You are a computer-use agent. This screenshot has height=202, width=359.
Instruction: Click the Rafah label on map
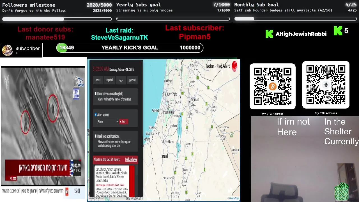(147, 139)
